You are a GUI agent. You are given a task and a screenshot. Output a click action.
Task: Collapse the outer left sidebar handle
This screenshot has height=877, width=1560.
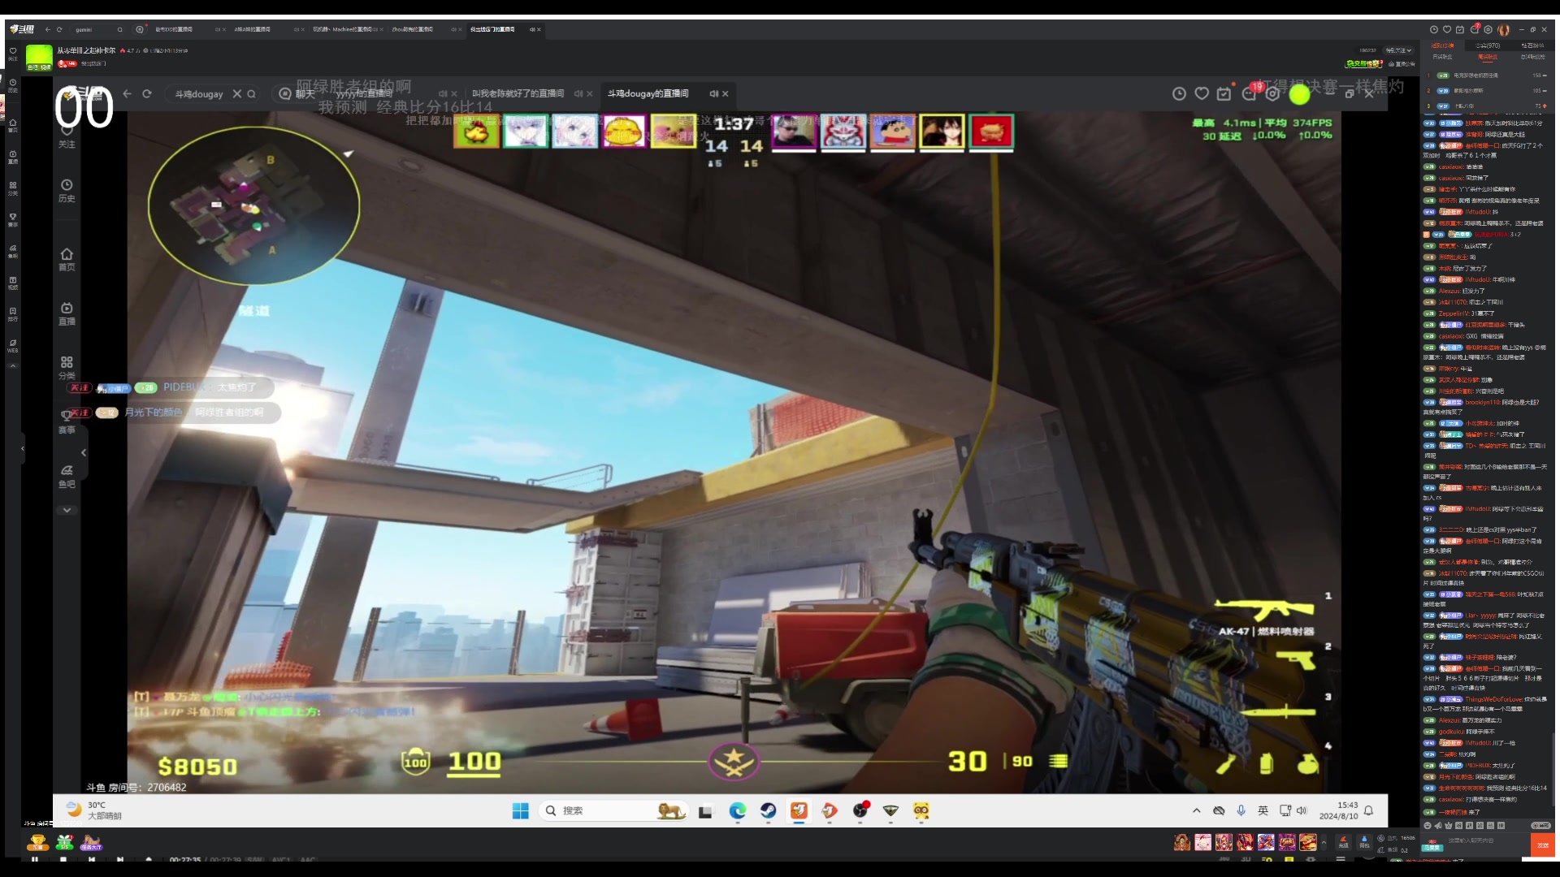(23, 448)
